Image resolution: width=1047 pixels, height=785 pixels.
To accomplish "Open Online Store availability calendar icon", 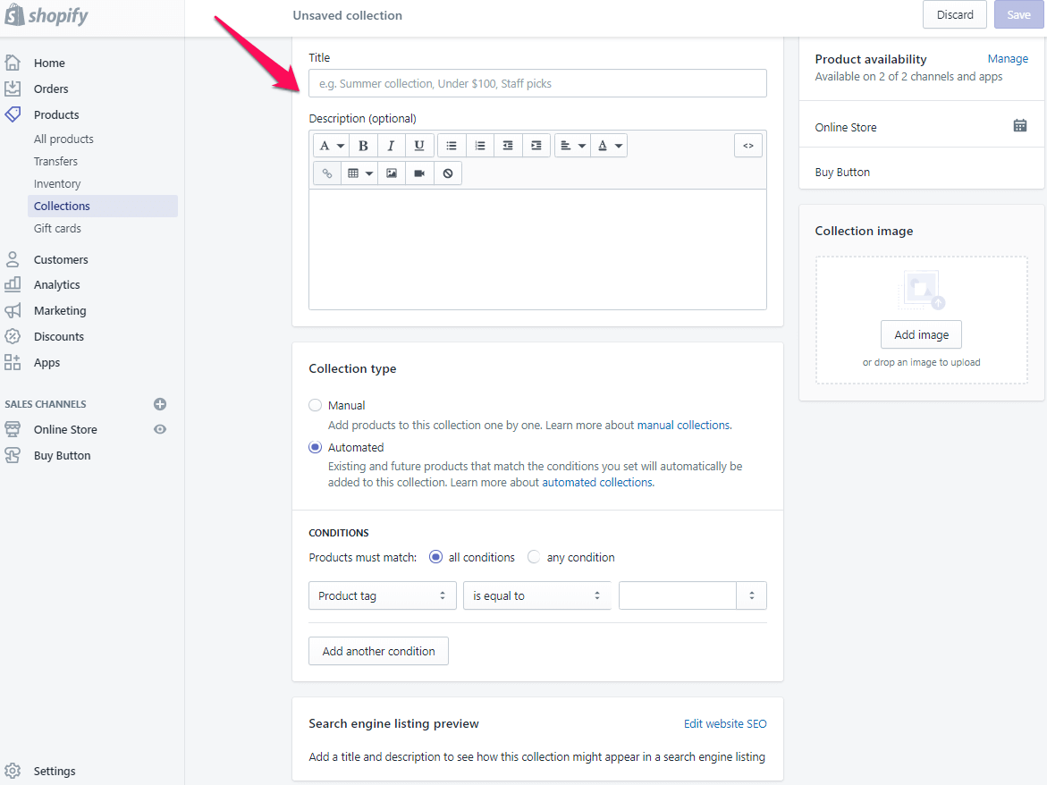I will click(1019, 125).
